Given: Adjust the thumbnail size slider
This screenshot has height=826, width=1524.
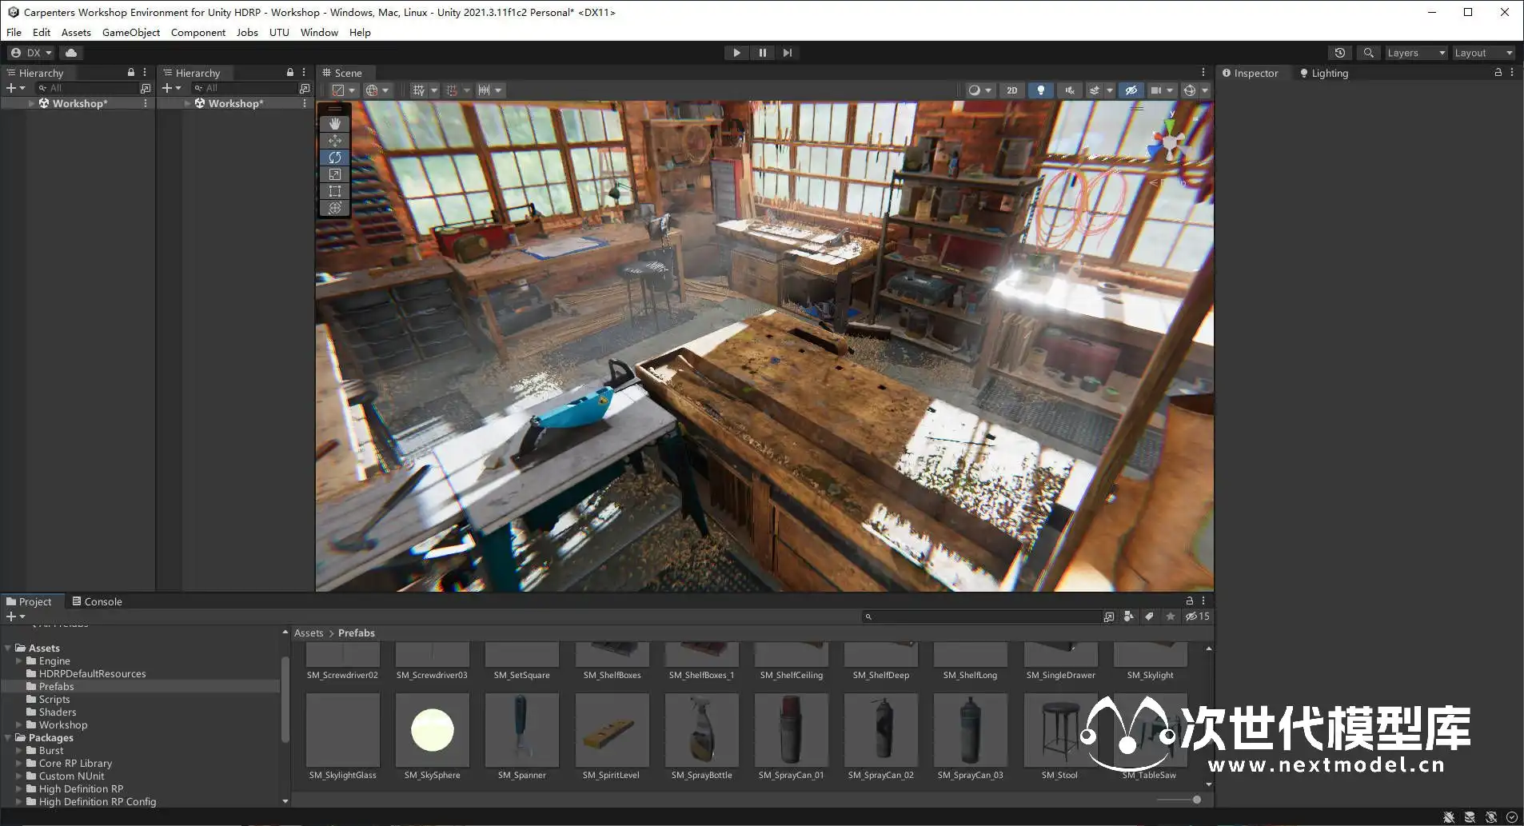Looking at the screenshot, I should tap(1196, 800).
